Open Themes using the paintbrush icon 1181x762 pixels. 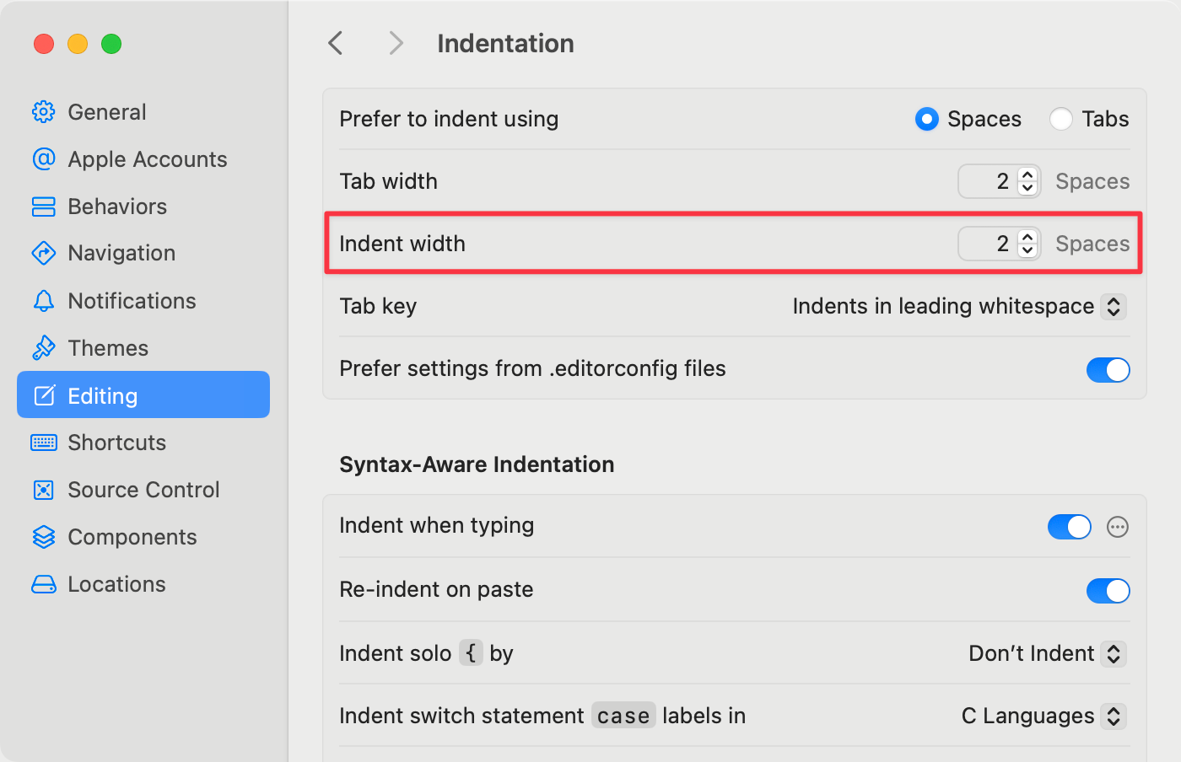[44, 348]
